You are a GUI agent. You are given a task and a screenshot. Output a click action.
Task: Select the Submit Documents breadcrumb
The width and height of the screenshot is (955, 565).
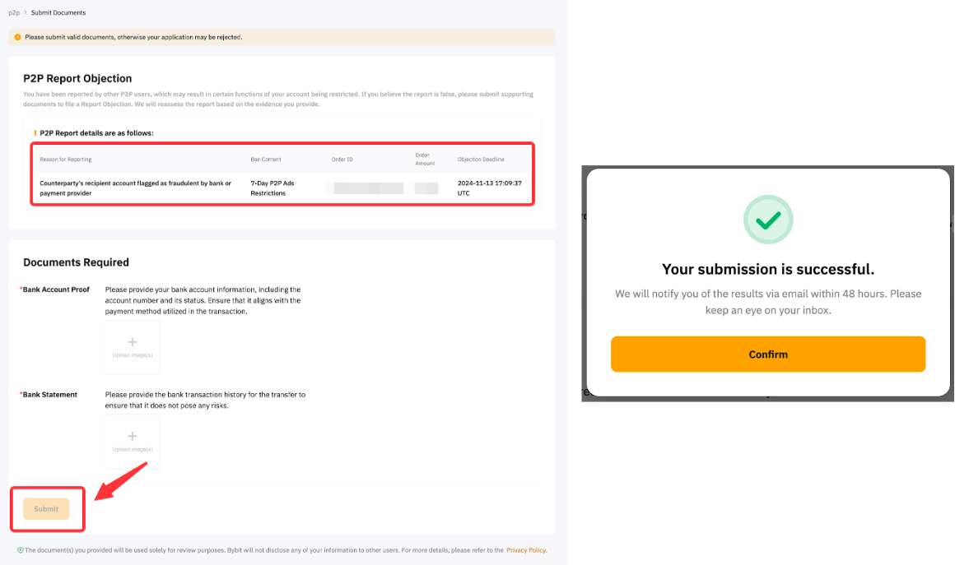point(58,13)
